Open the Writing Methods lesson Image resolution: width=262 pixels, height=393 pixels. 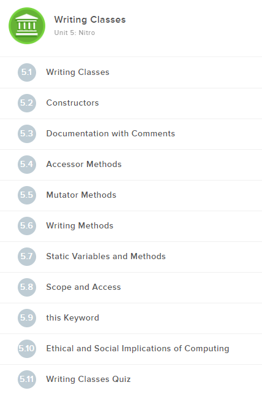pyautogui.click(x=131, y=226)
